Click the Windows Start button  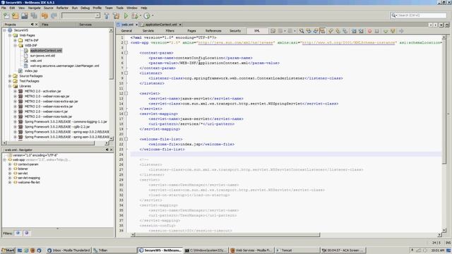(8, 250)
